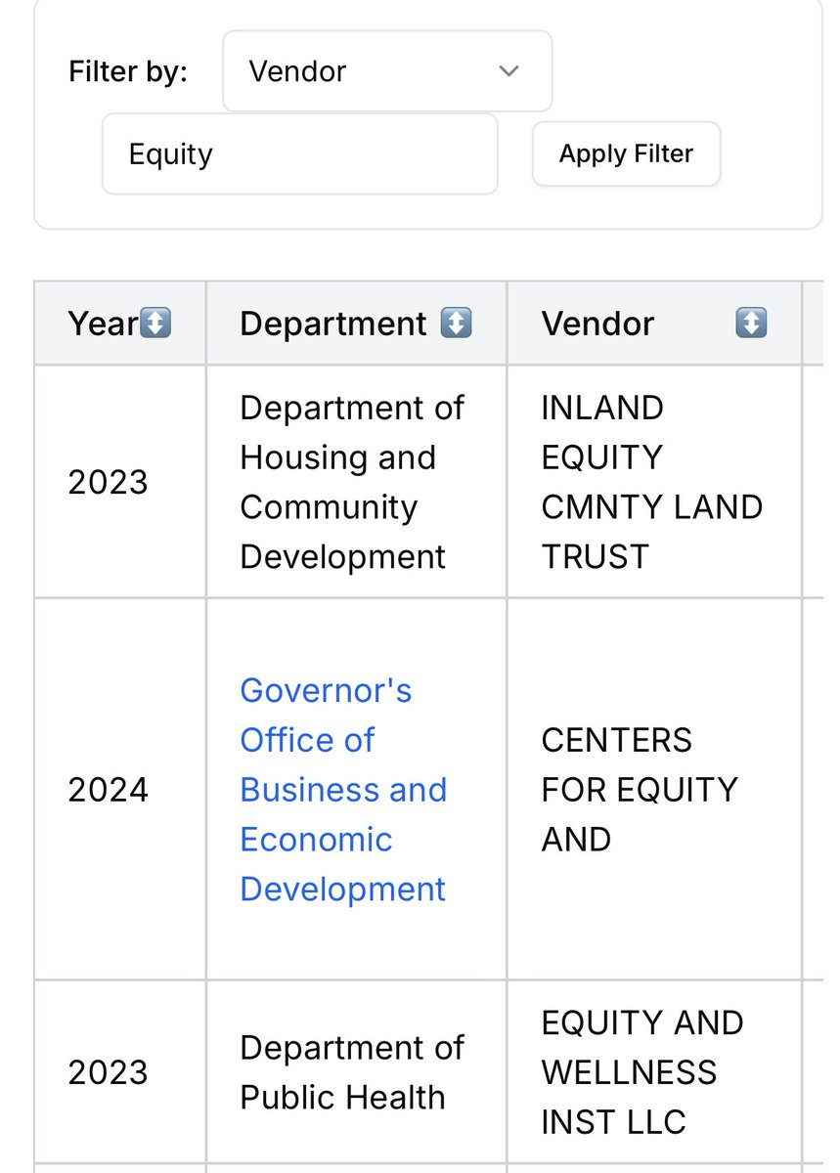Select the Year column header
Screen dimensions: 840x1173
click(x=120, y=324)
